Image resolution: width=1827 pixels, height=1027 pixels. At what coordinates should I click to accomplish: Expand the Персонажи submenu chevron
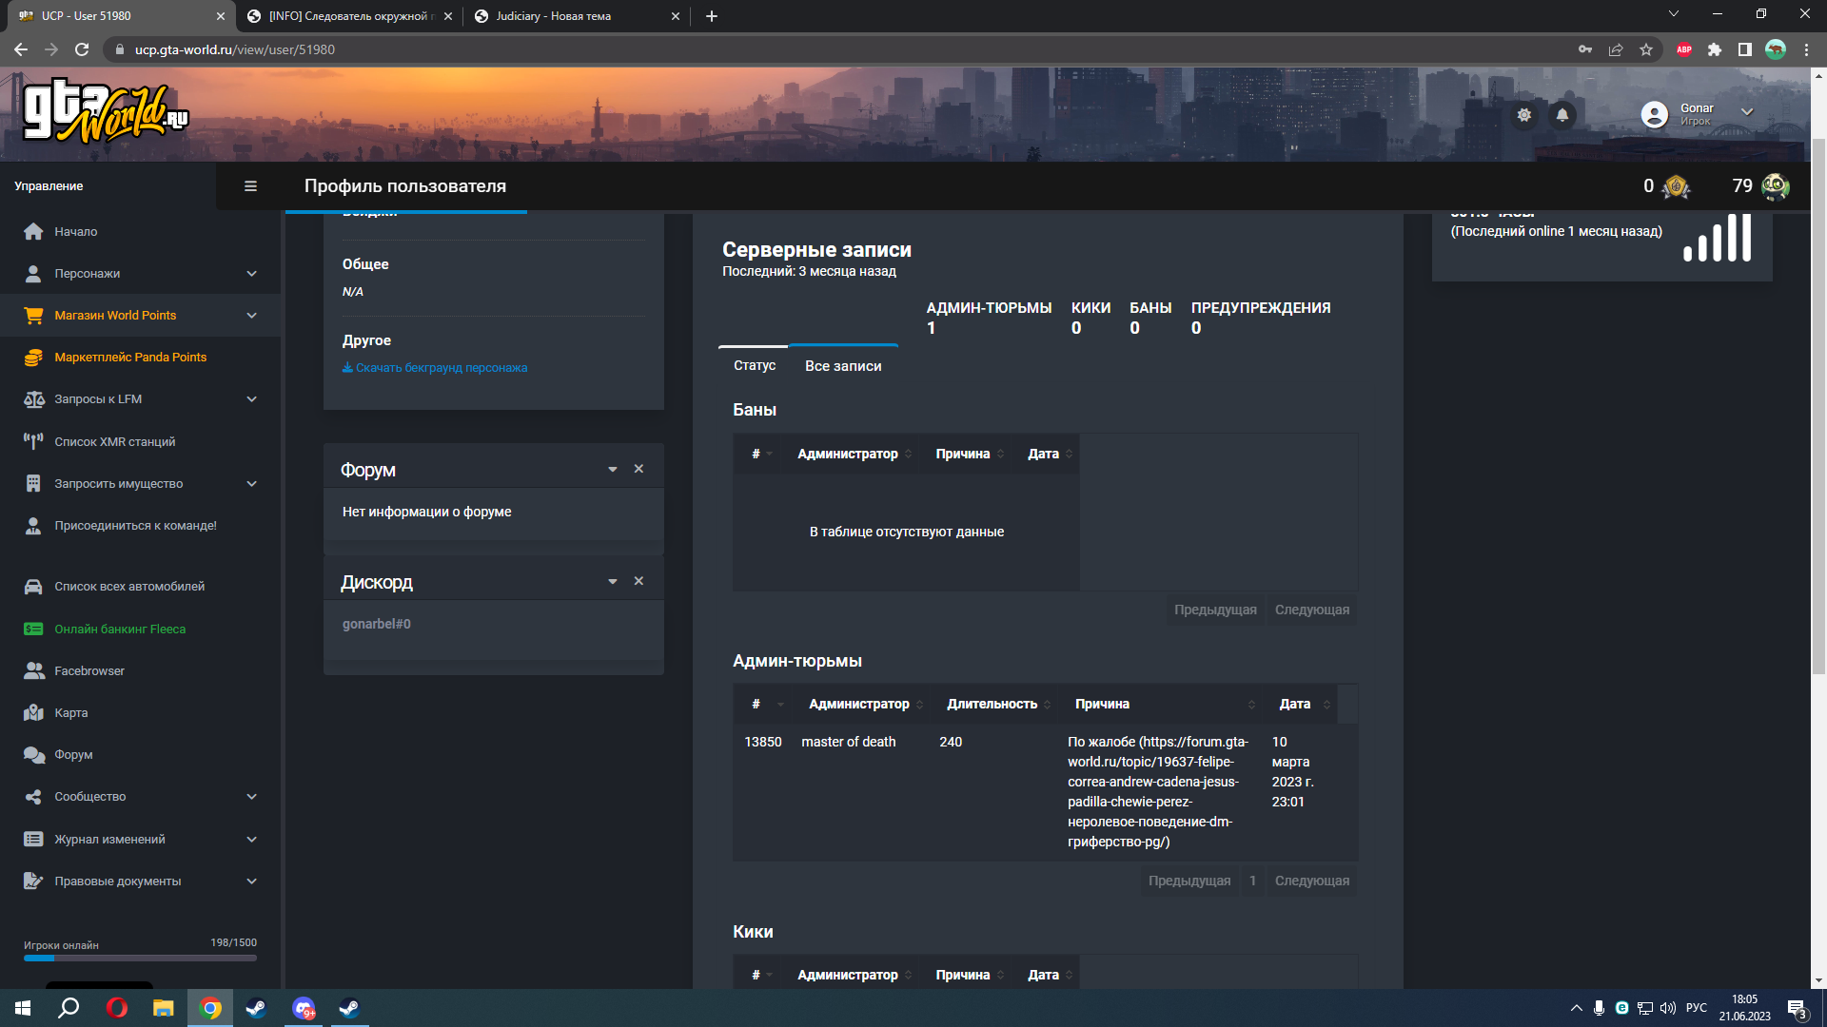pyautogui.click(x=252, y=274)
